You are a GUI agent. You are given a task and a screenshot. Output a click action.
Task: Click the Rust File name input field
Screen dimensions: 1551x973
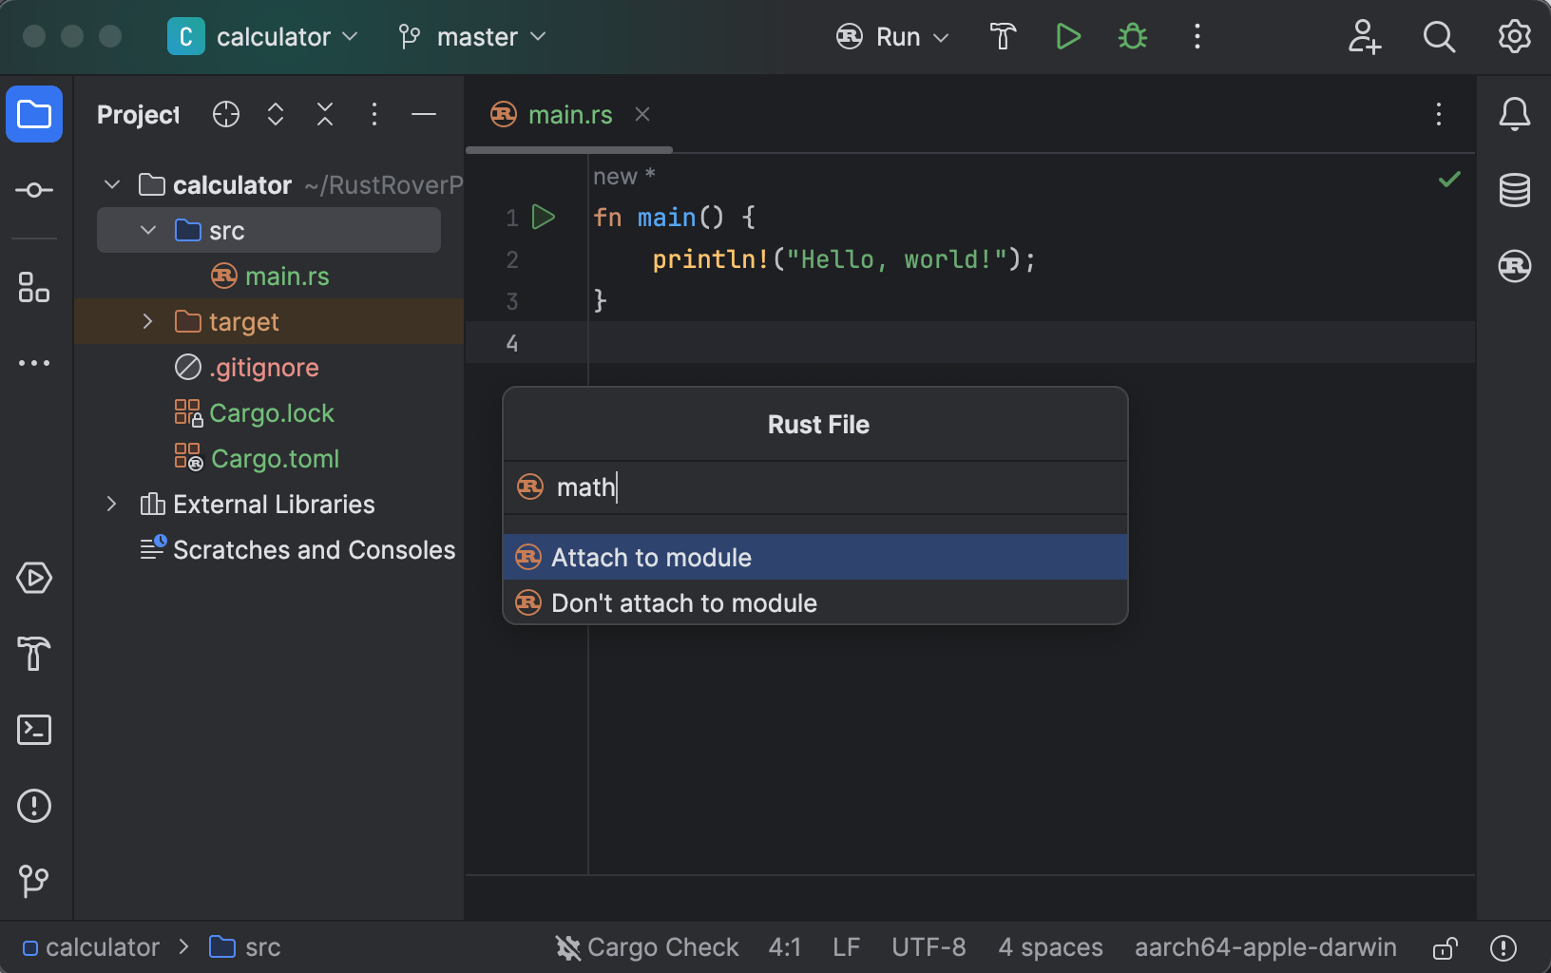click(815, 487)
